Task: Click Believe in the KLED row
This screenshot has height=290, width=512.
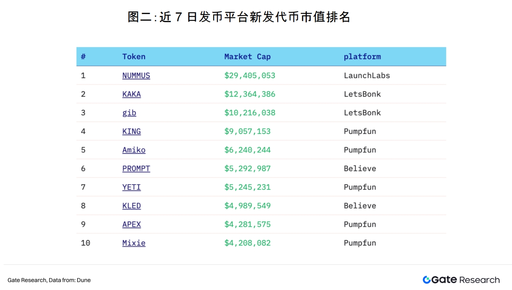Action: (x=360, y=206)
